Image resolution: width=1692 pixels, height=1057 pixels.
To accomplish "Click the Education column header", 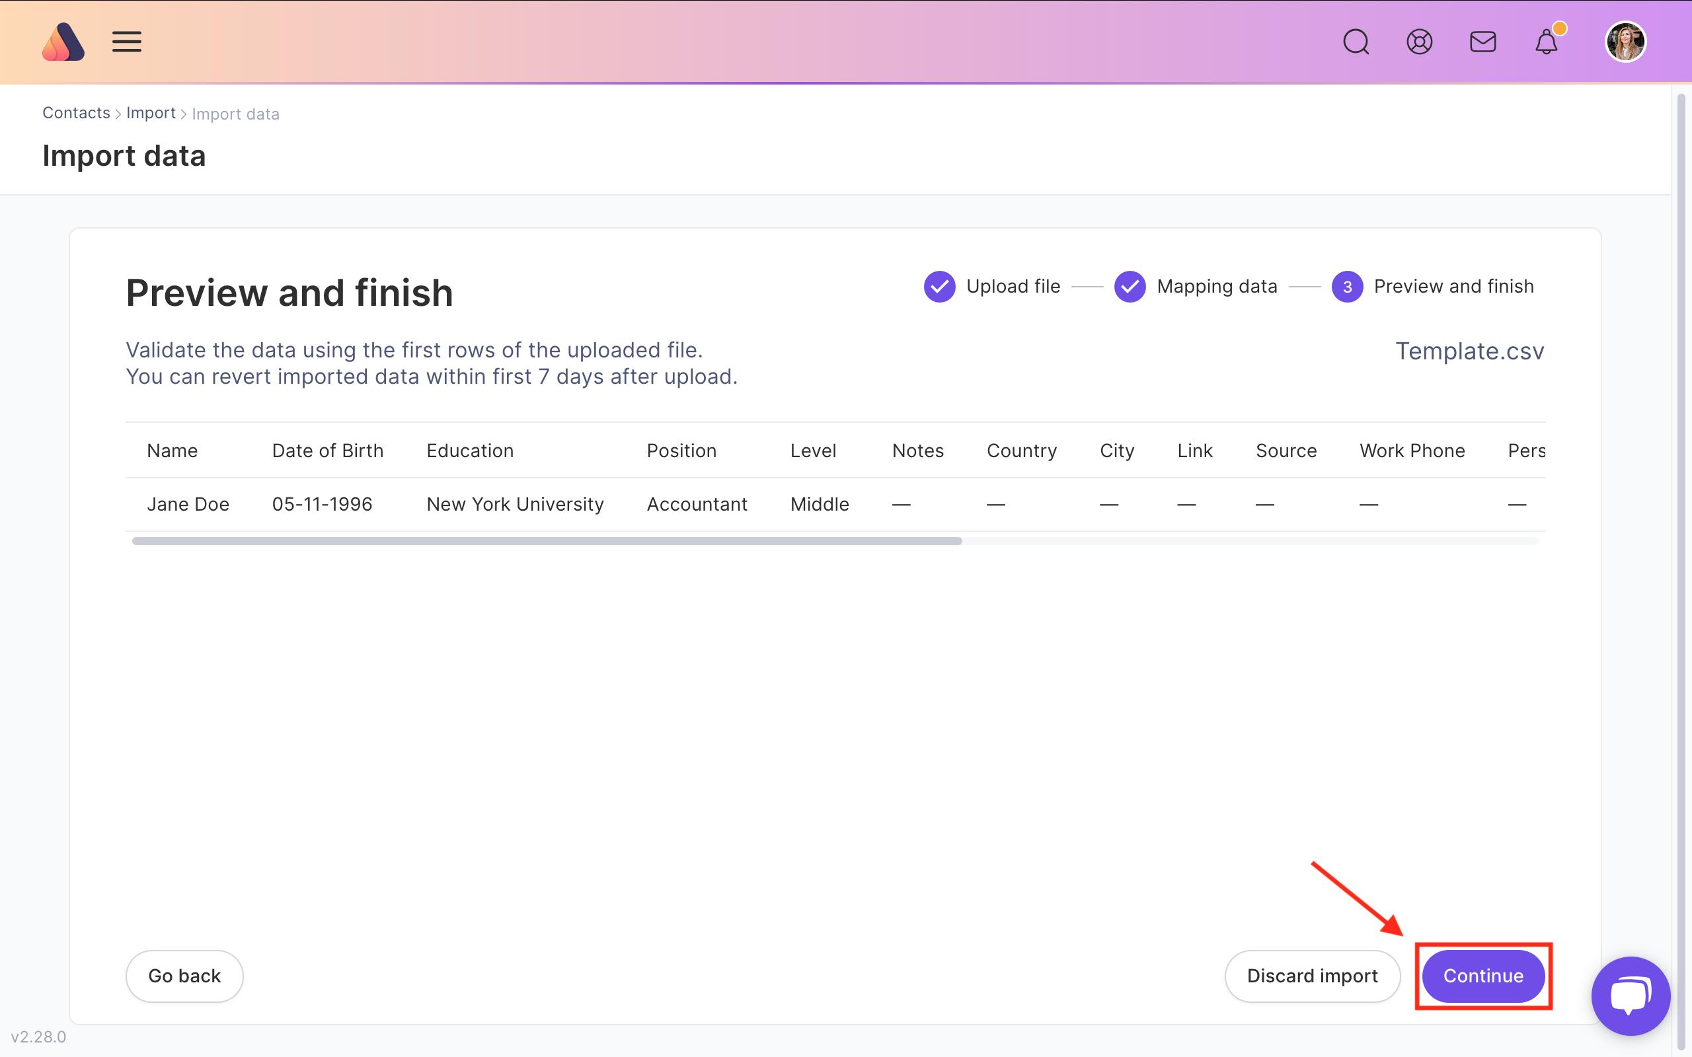I will pyautogui.click(x=471, y=451).
